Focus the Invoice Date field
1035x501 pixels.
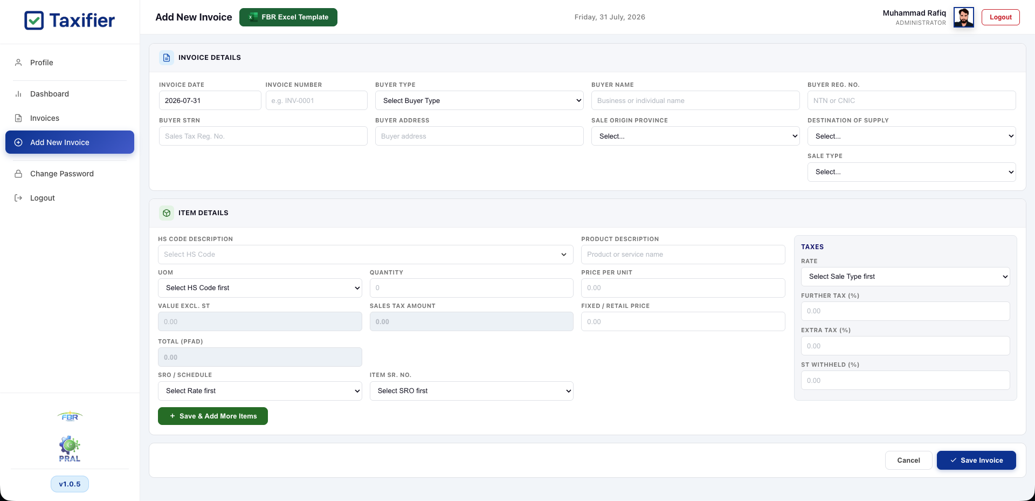pos(210,100)
